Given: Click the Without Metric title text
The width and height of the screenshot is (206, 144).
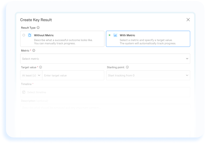Looking at the screenshot, I should pyautogui.click(x=44, y=35).
